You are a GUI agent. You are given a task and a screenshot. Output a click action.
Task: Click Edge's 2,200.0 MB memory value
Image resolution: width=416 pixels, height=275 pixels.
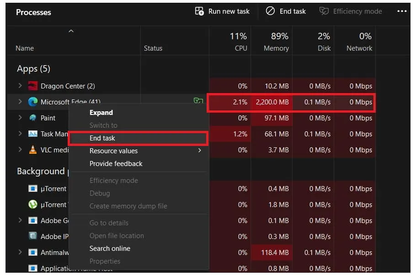coord(272,102)
